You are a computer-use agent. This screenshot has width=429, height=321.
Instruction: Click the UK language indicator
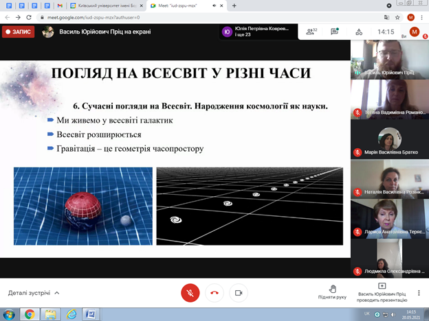pos(367,314)
